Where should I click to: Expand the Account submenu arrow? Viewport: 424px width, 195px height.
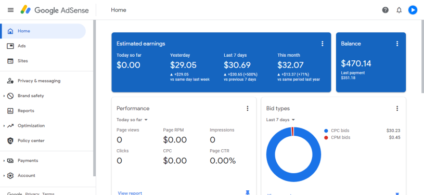coord(4,176)
